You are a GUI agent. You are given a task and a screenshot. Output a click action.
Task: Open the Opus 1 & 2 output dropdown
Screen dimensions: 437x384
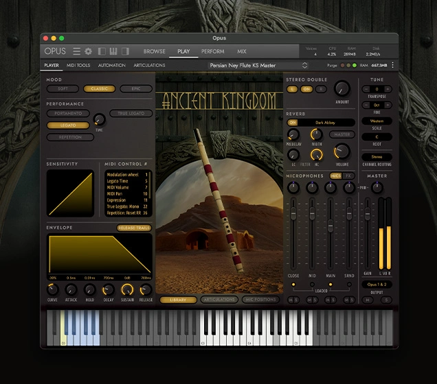pyautogui.click(x=377, y=285)
